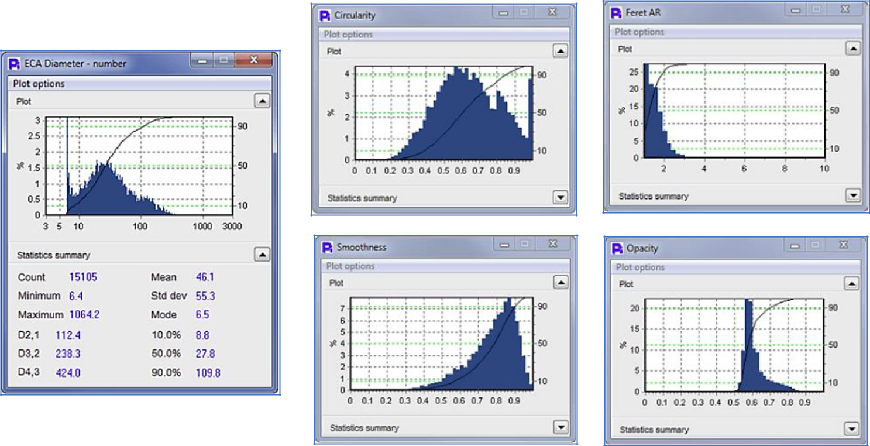Click the app icon in Smoothness title bar
This screenshot has width=870, height=446.
click(328, 247)
